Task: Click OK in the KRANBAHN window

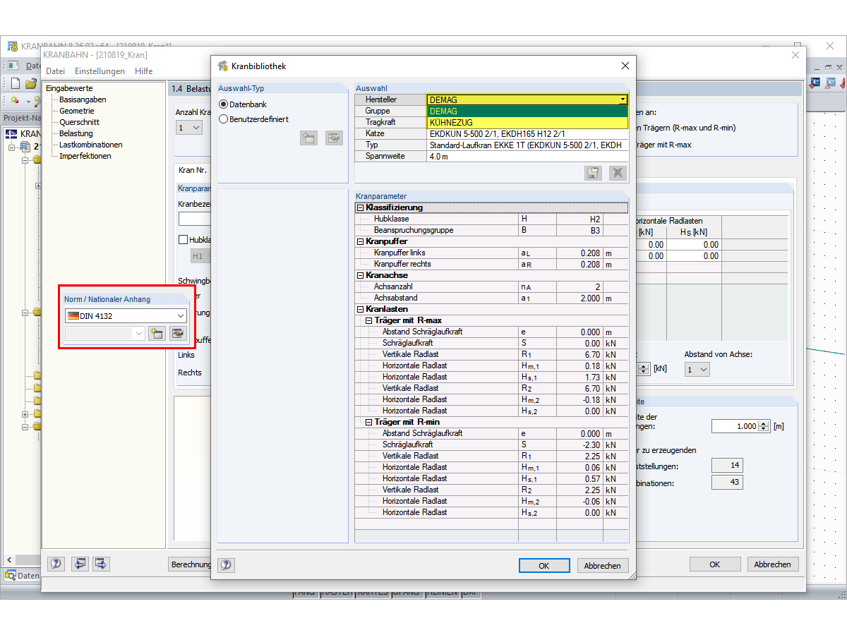Action: pyautogui.click(x=714, y=564)
